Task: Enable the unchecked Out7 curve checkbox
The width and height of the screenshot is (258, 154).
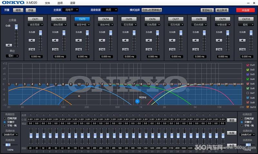Action: (x=248, y=93)
